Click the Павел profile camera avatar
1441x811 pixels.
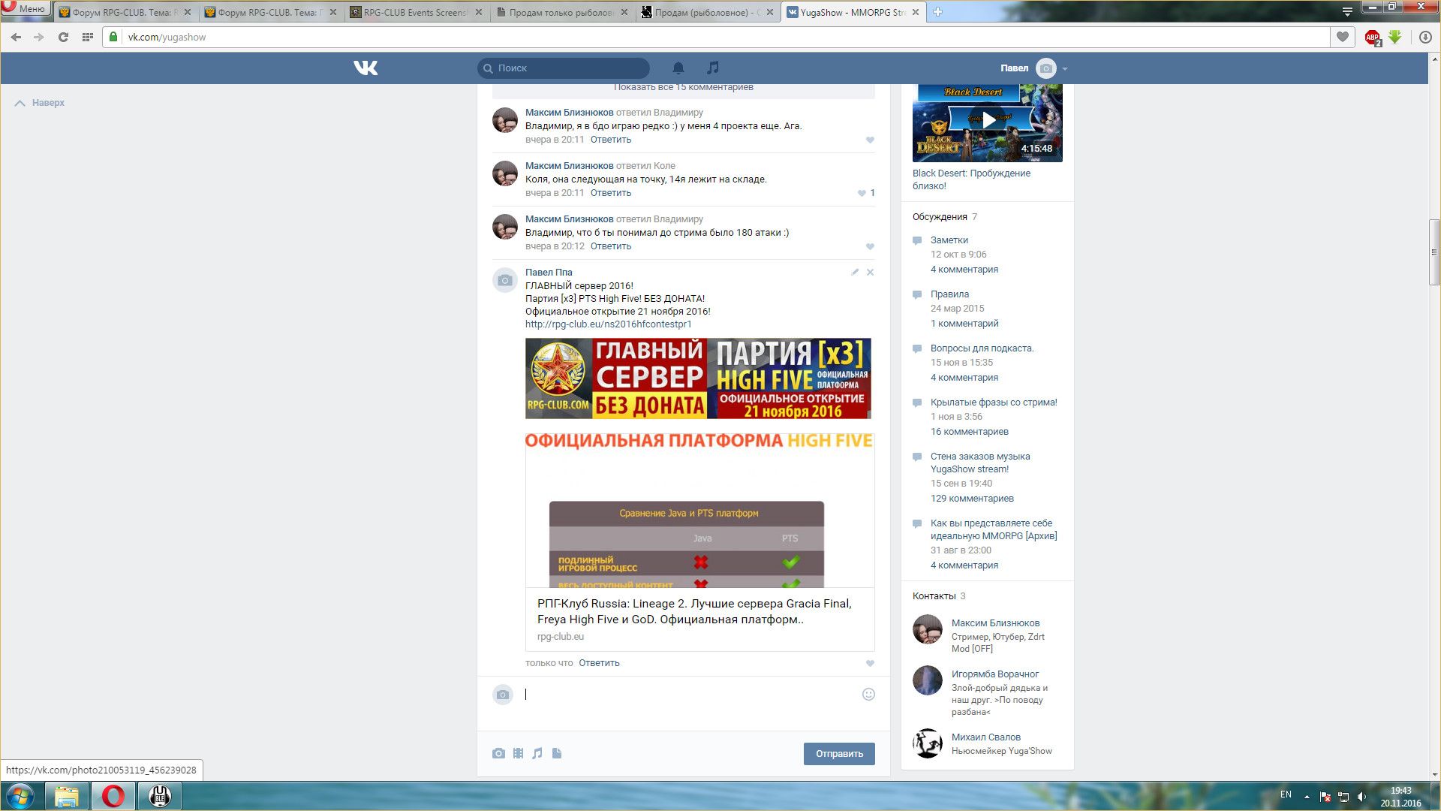(1045, 68)
